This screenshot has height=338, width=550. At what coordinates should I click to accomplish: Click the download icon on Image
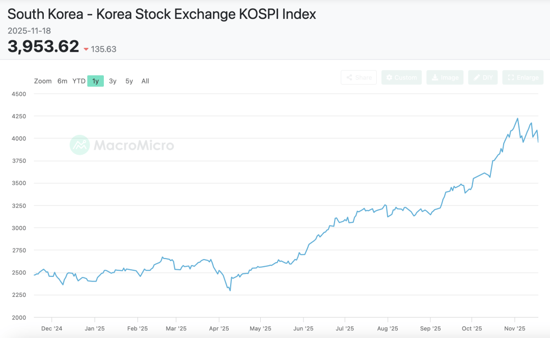[435, 77]
